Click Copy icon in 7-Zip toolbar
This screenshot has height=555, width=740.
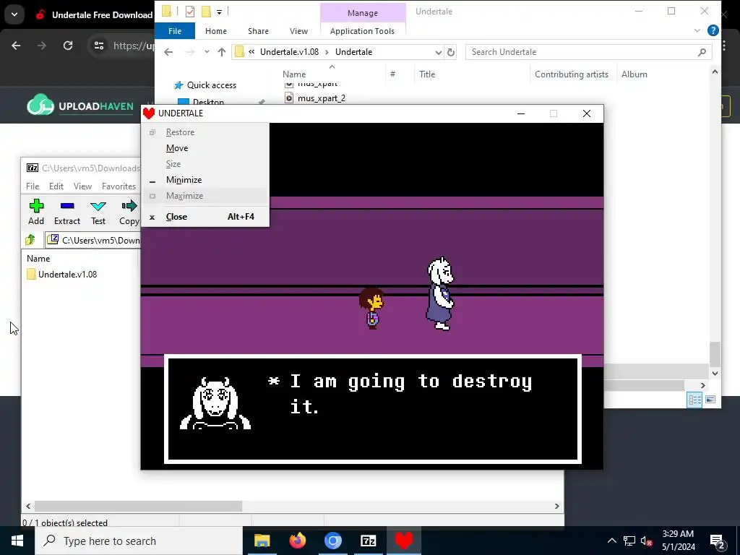tap(129, 206)
